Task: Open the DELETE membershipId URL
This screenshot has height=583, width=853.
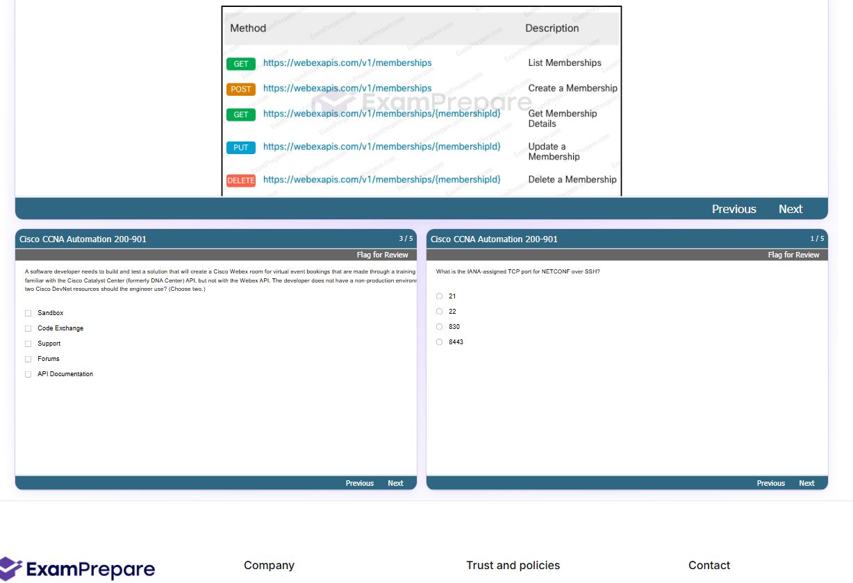Action: coord(381,180)
